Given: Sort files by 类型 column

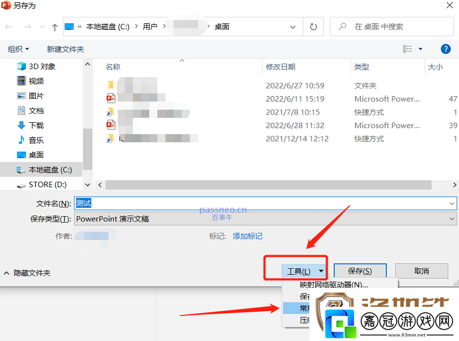Looking at the screenshot, I should [361, 67].
